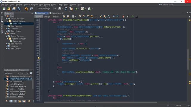Toggle Show Inherited Members navigator filter
Screen dimensions: 191x107
(7, 101)
